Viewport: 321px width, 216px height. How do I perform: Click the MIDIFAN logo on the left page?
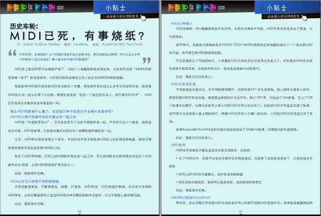click(35, 8)
